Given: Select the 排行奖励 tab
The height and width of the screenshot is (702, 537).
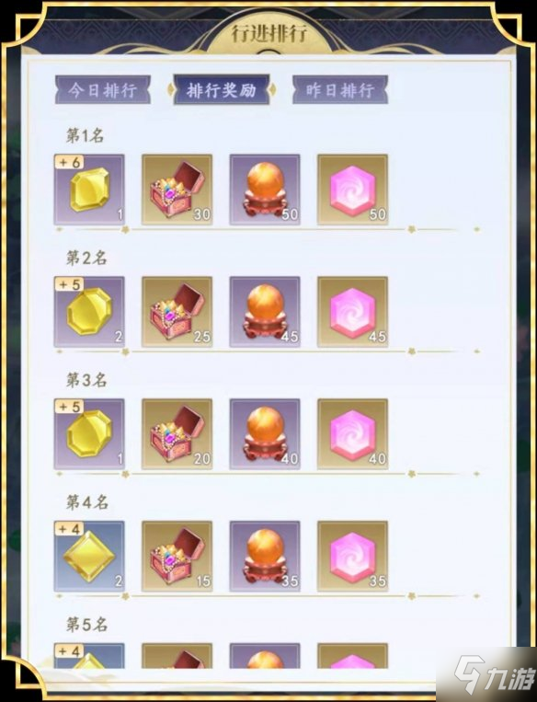Looking at the screenshot, I should (222, 89).
